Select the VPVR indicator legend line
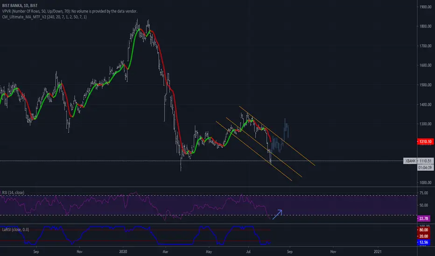Screen dimensions: 435x256 tap(70, 11)
